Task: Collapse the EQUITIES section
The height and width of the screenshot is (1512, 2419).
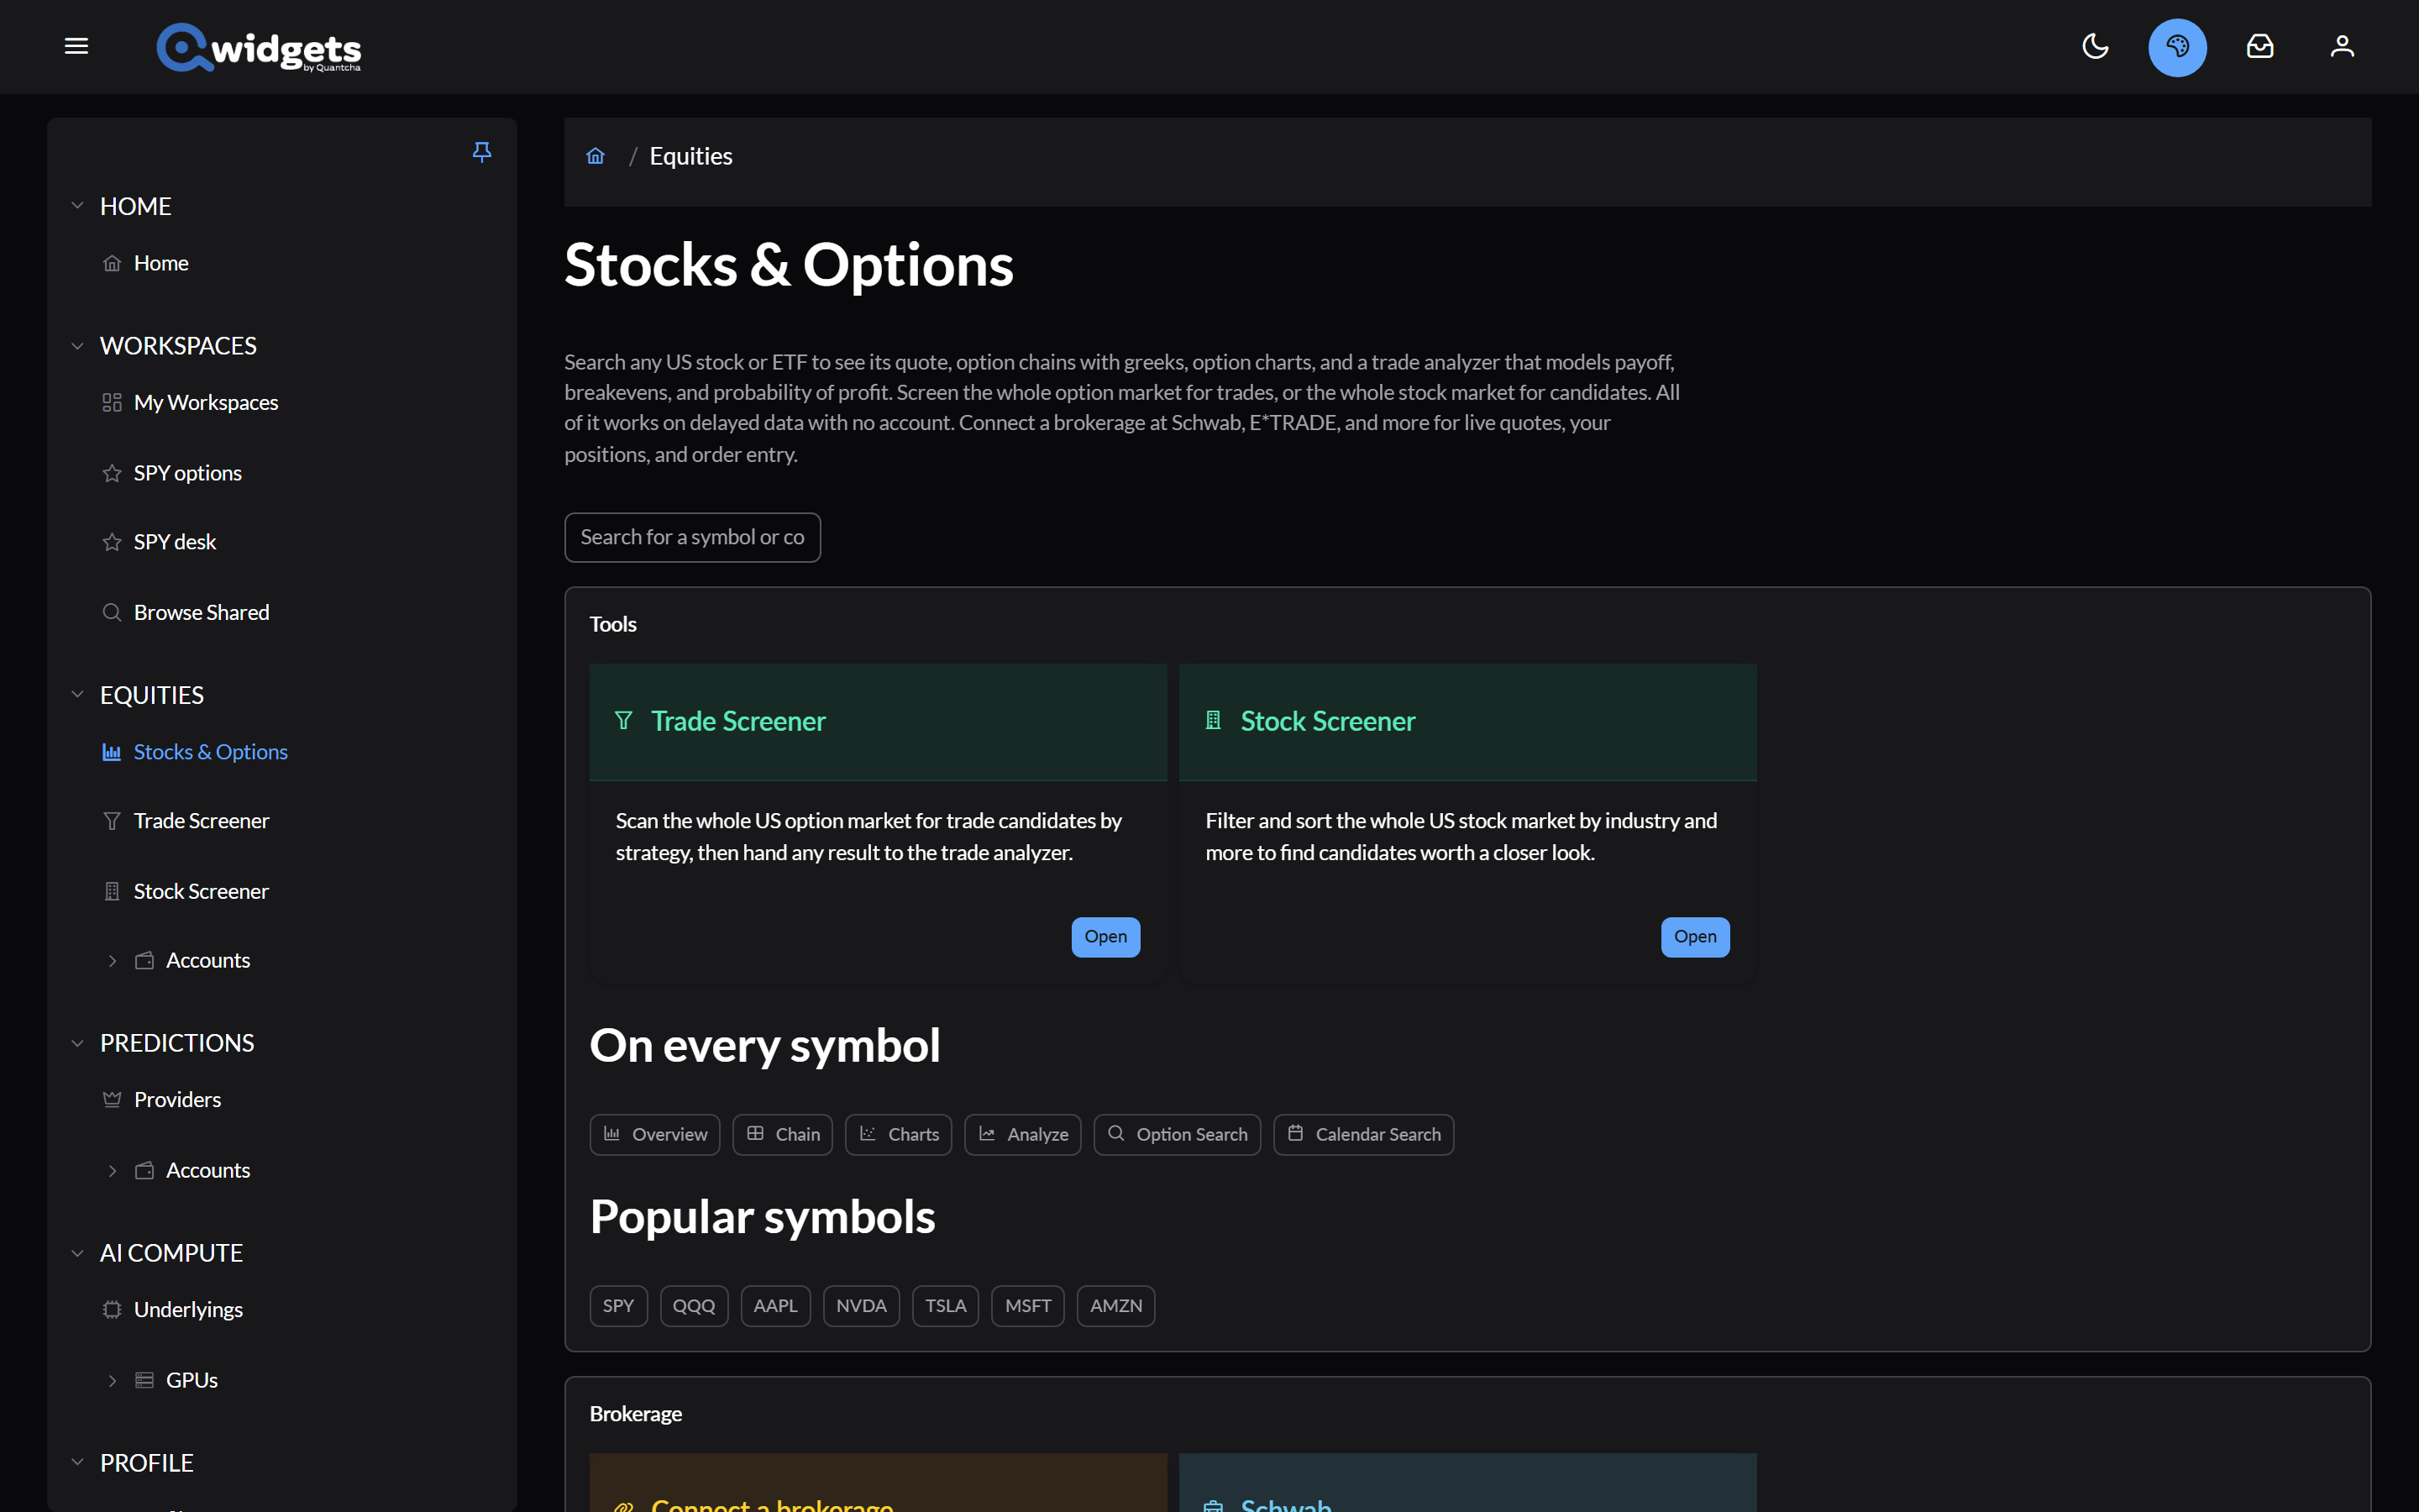Action: (77, 695)
